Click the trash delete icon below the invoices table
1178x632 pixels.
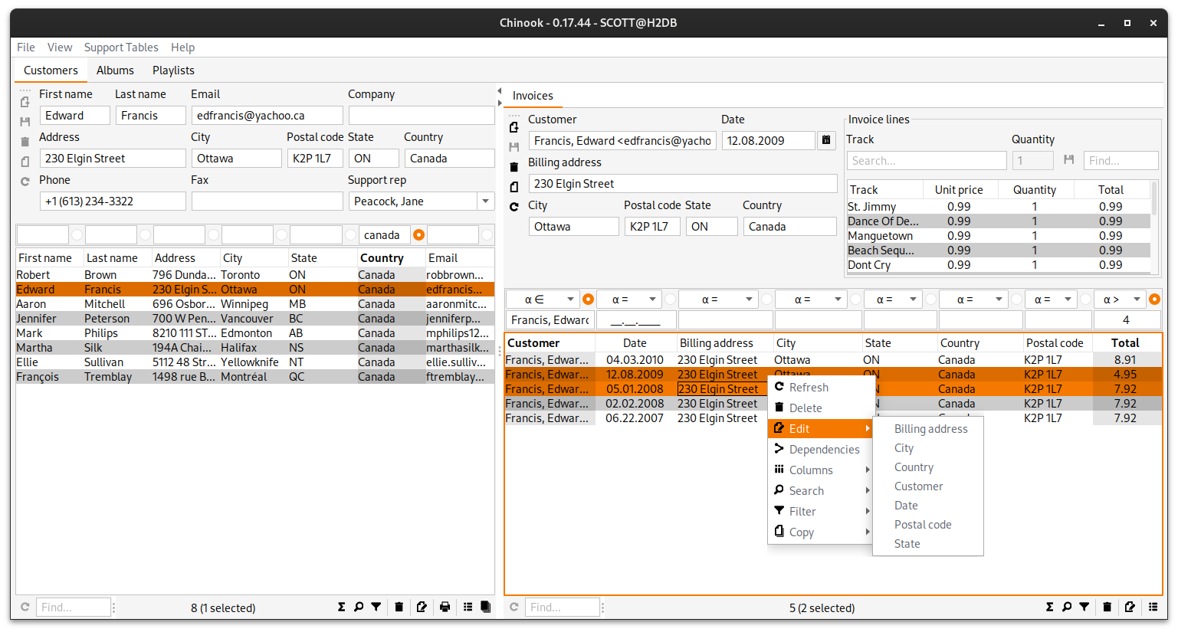click(1107, 607)
